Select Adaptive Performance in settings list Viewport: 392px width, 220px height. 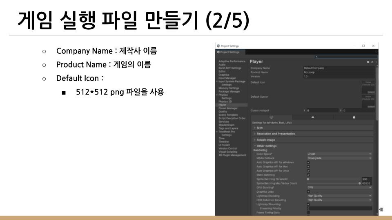pyautogui.click(x=232, y=62)
